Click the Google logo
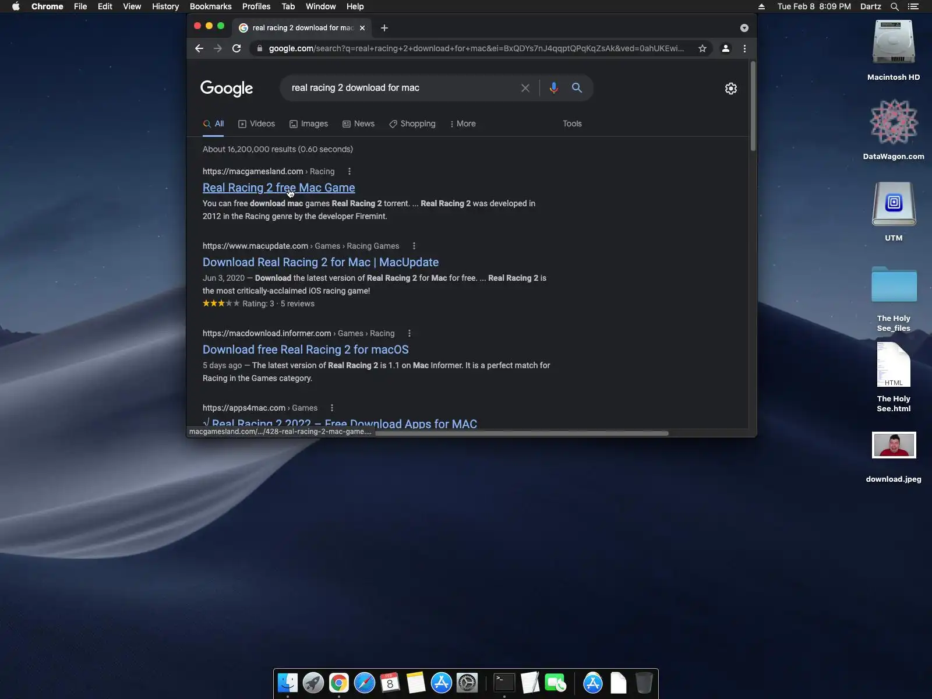932x699 pixels. 227,89
